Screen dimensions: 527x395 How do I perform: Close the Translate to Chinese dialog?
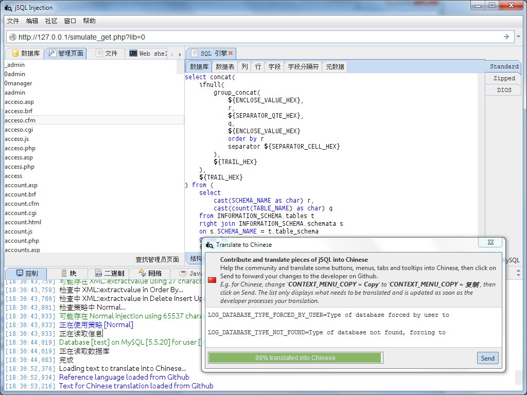[x=490, y=242]
